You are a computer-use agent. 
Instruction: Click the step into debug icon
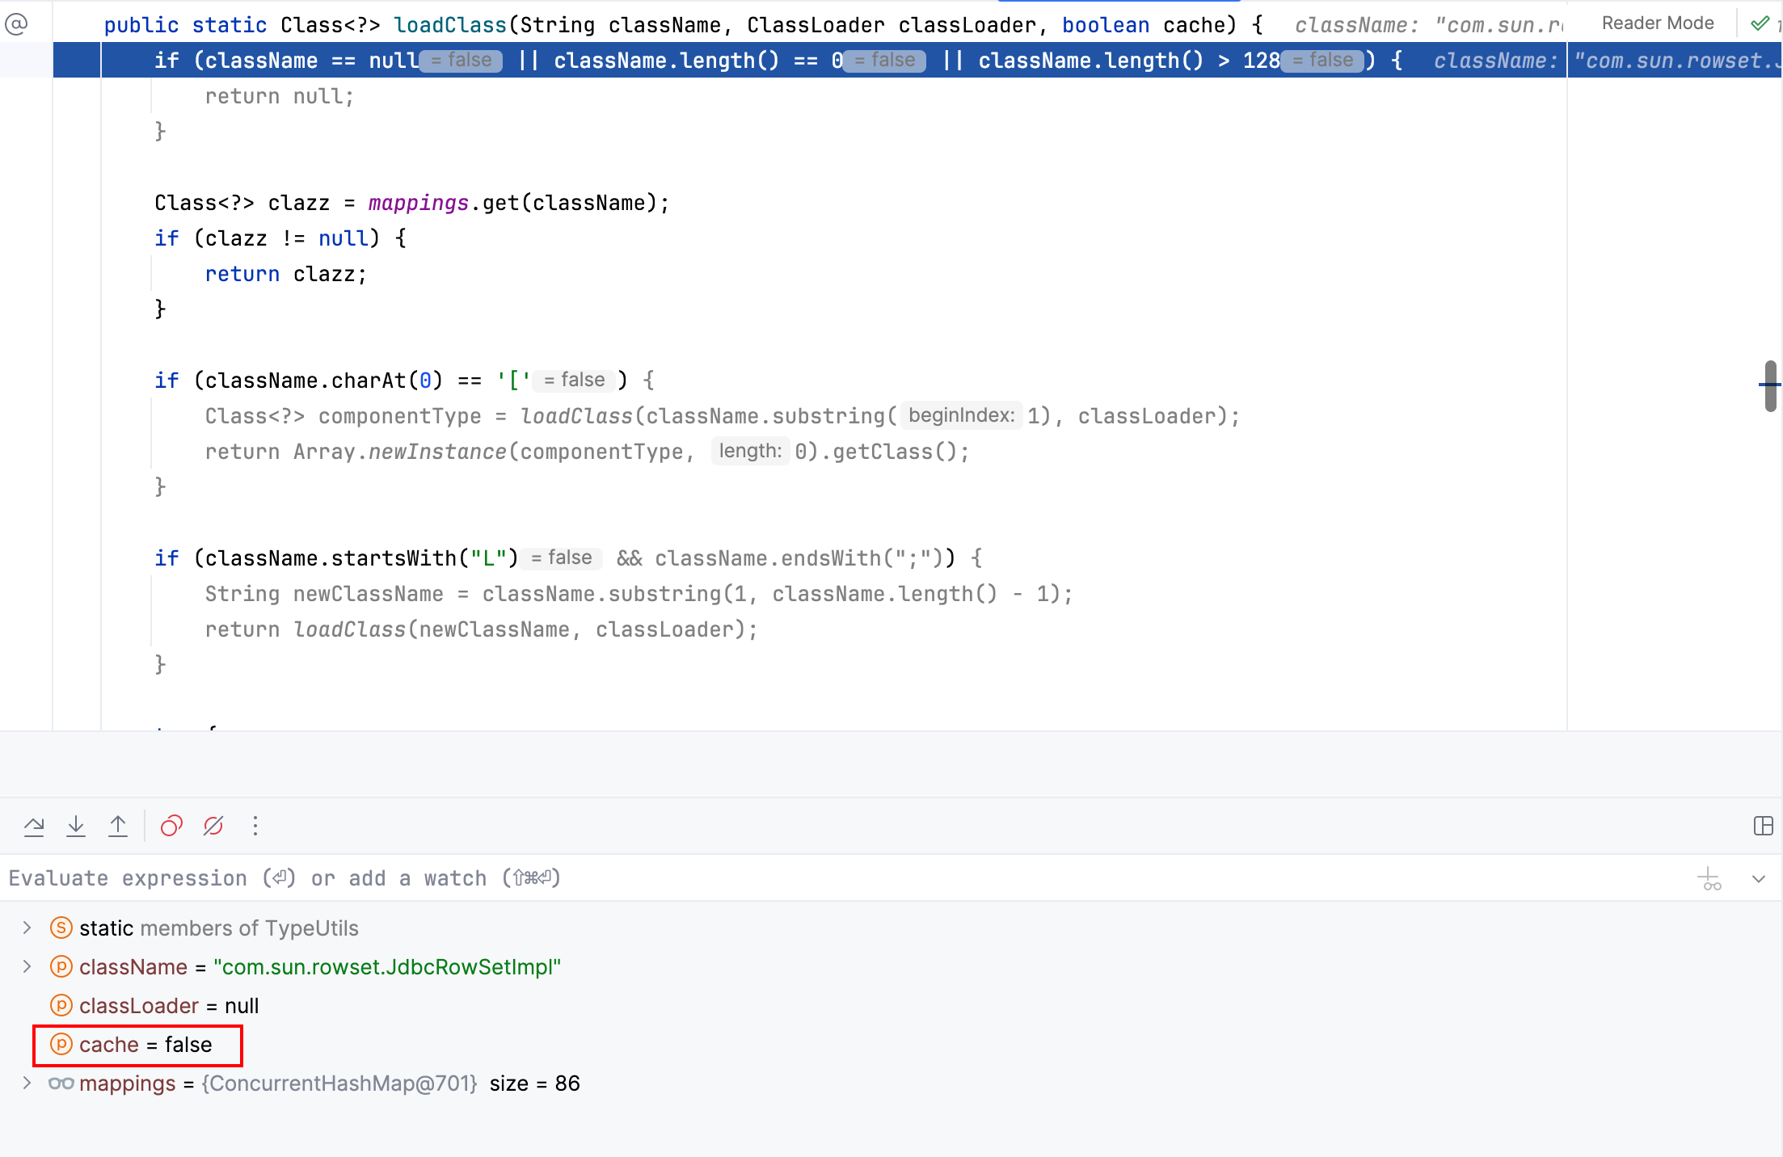(x=77, y=826)
